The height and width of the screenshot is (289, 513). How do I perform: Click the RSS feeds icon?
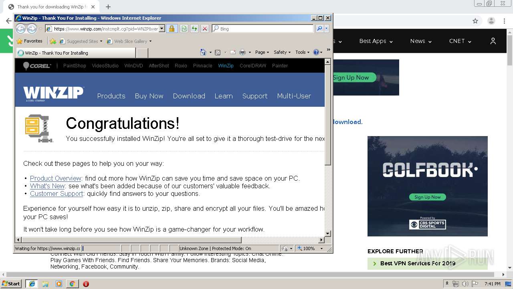click(218, 52)
